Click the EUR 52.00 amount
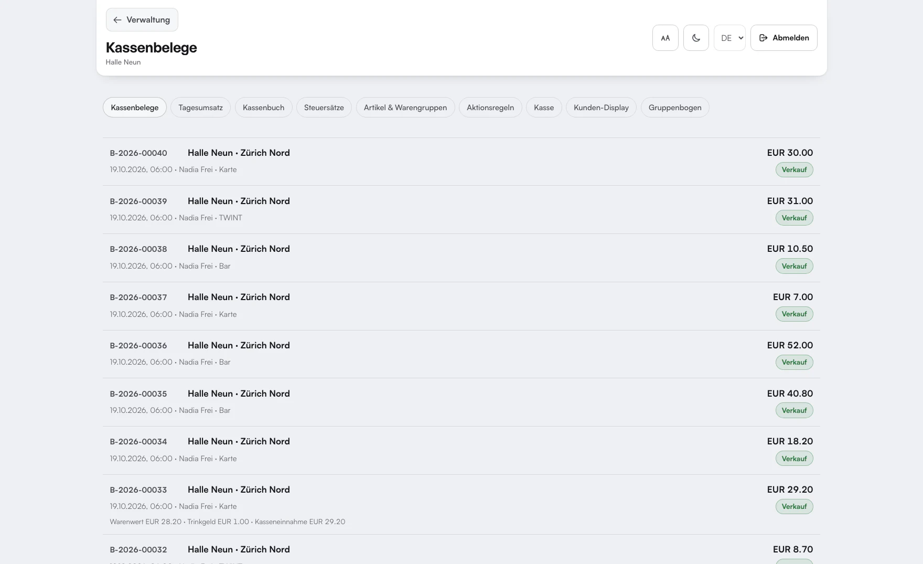This screenshot has width=923, height=564. click(x=790, y=345)
